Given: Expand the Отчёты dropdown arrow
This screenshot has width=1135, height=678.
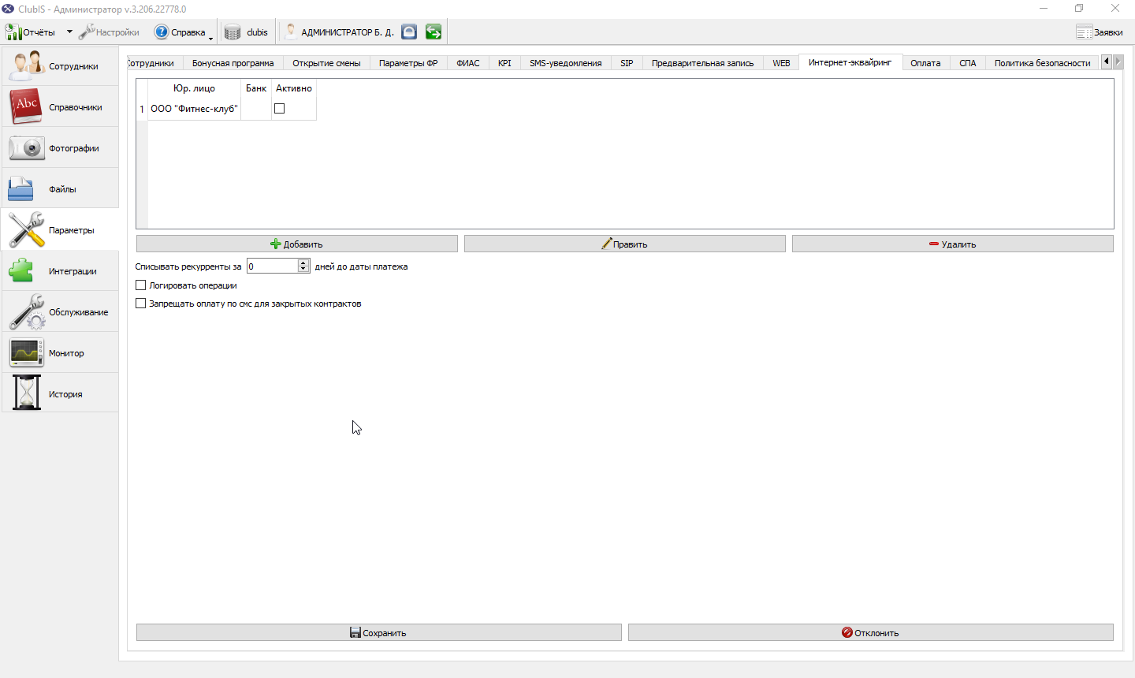Looking at the screenshot, I should [69, 32].
